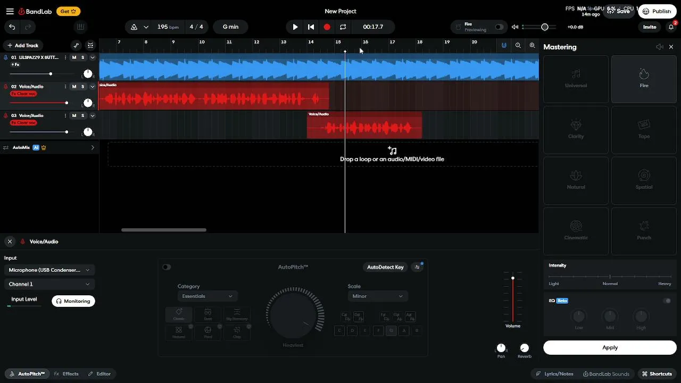Open the Shortcuts tab
The height and width of the screenshot is (383, 681).
(x=657, y=374)
